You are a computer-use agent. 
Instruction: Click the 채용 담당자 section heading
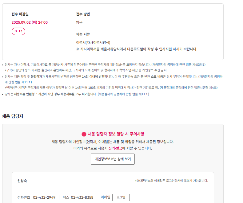pyautogui.click(x=13, y=116)
